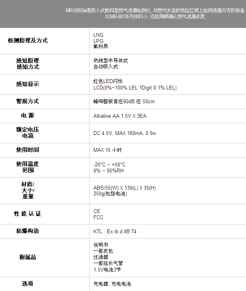Image resolution: width=246 pixels, height=291 pixels.
Task: Select the label 使用温度 范围
Action: click(x=28, y=167)
